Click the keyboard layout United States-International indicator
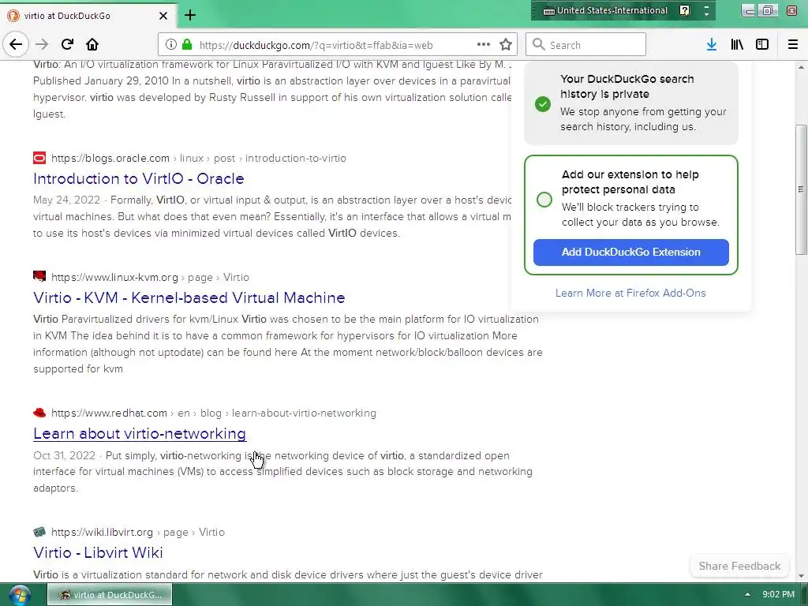The height and width of the screenshot is (606, 808). [x=605, y=10]
